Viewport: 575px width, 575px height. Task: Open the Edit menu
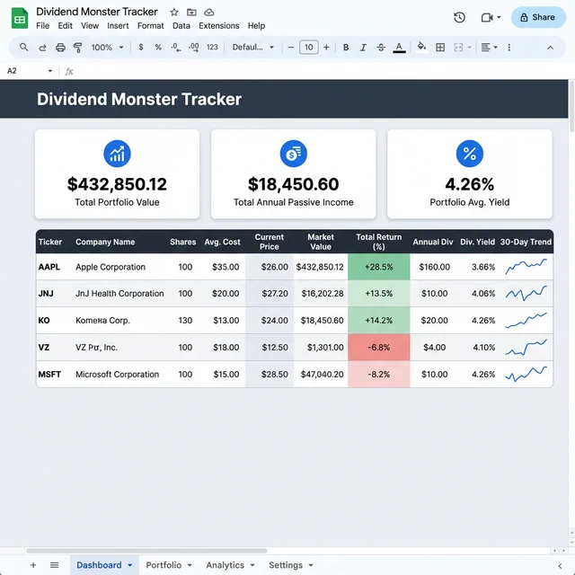(65, 26)
